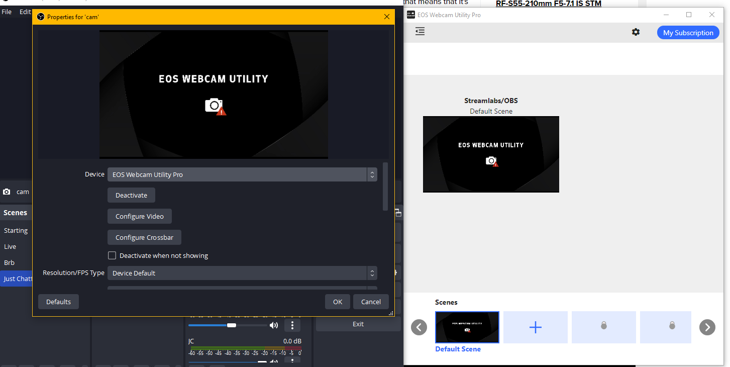The image size is (730, 367).
Task: Click the camera icon beside cam source
Action: 7,192
